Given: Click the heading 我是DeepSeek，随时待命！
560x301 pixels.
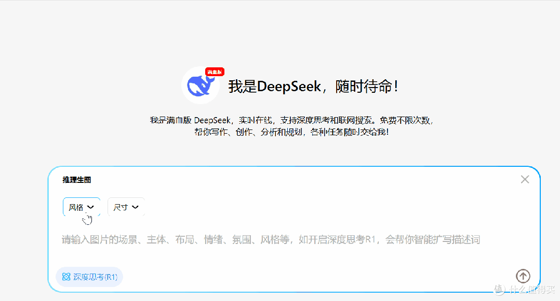Looking at the screenshot, I should (x=313, y=87).
